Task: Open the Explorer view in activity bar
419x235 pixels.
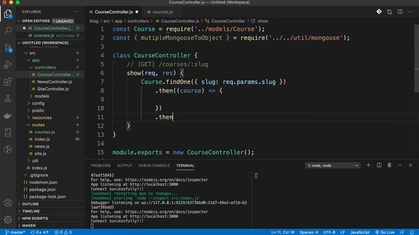Action: tap(8, 14)
